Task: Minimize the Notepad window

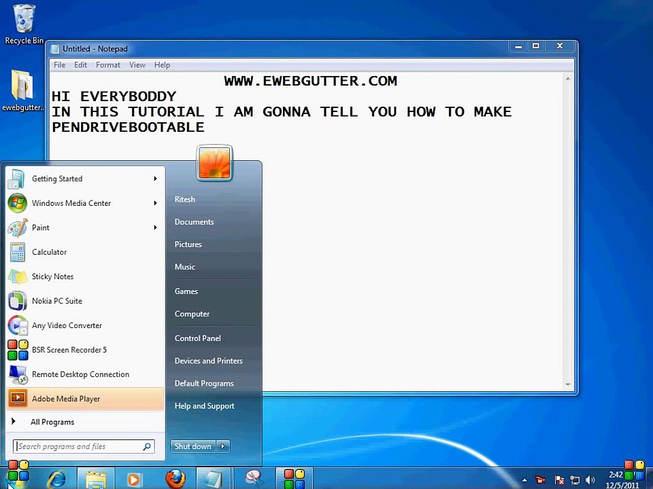Action: (x=518, y=46)
